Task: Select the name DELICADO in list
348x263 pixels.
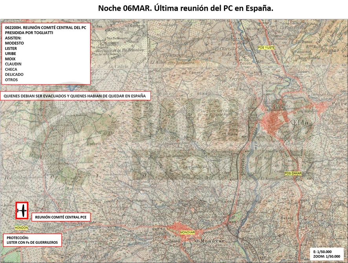Action: [14, 74]
